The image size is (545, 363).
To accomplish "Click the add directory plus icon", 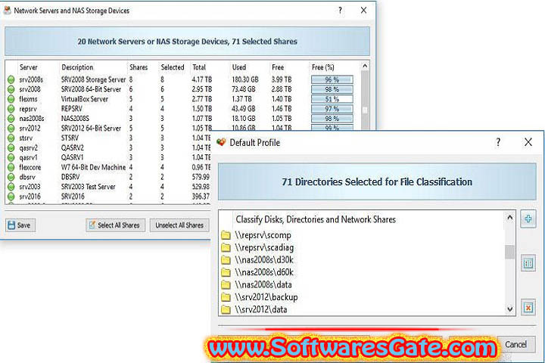I will tap(528, 219).
